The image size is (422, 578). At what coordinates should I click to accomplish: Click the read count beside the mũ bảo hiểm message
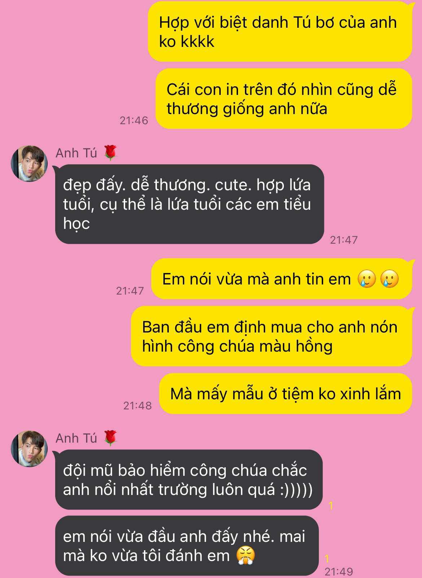pyautogui.click(x=331, y=506)
